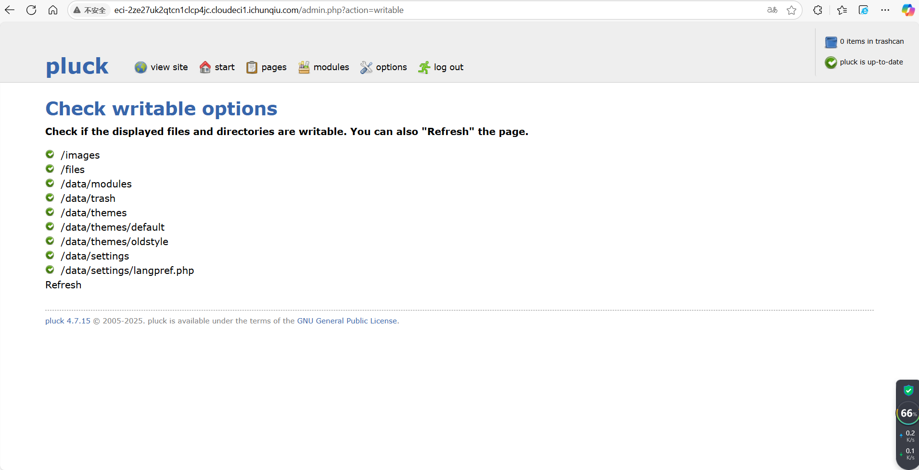This screenshot has width=919, height=470.
Task: Click the 66% performance circle widget
Action: pos(908,413)
